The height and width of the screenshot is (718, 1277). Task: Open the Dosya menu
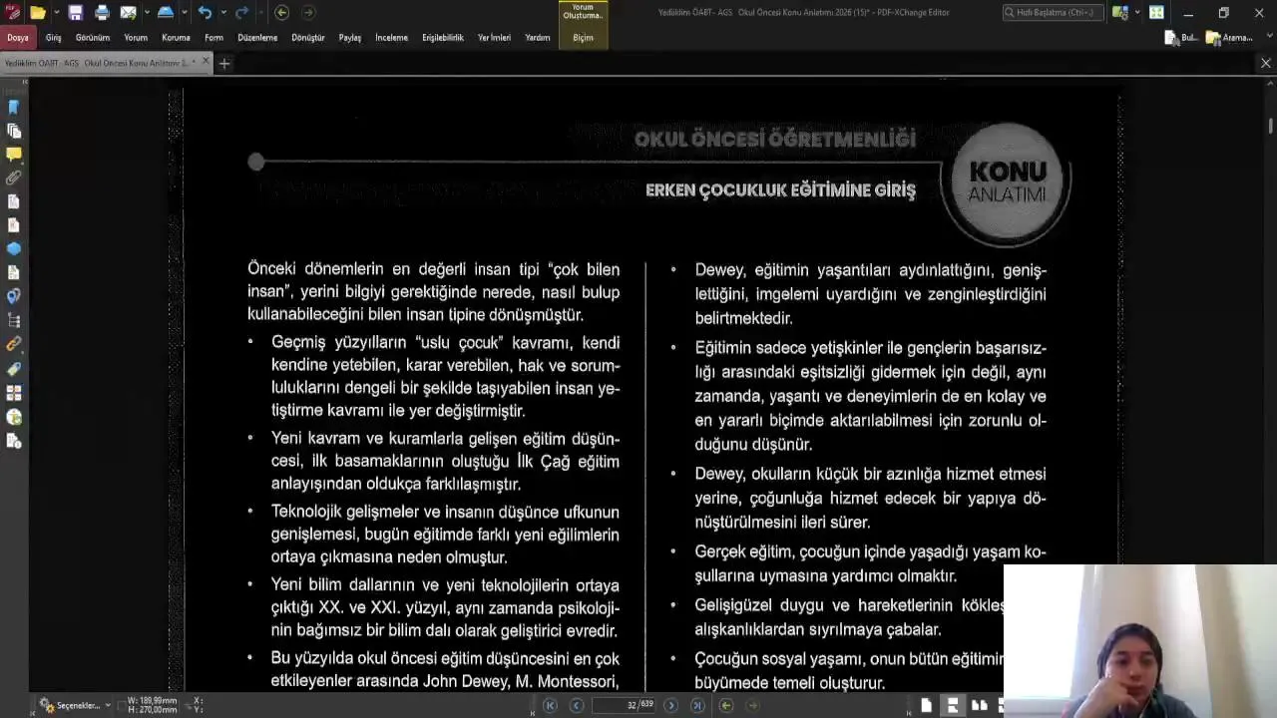point(18,38)
